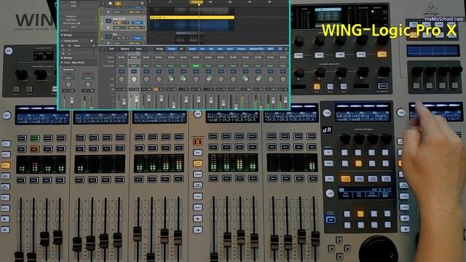Switch mixer to Single view

coord(159,49)
